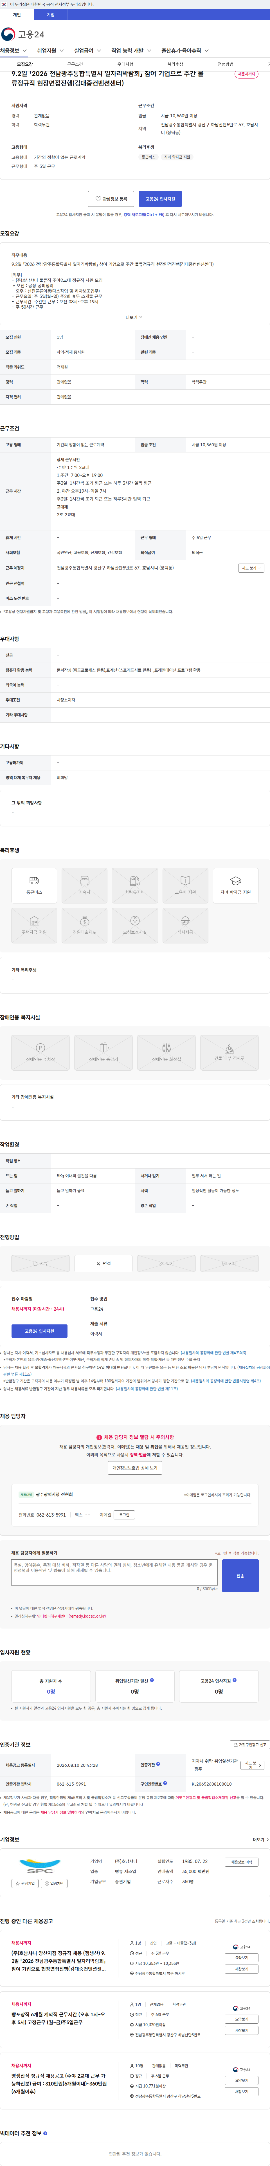Image resolution: width=270 pixels, height=2166 pixels.
Task: Select the 통근버스 benefit icon
Action: click(35, 885)
